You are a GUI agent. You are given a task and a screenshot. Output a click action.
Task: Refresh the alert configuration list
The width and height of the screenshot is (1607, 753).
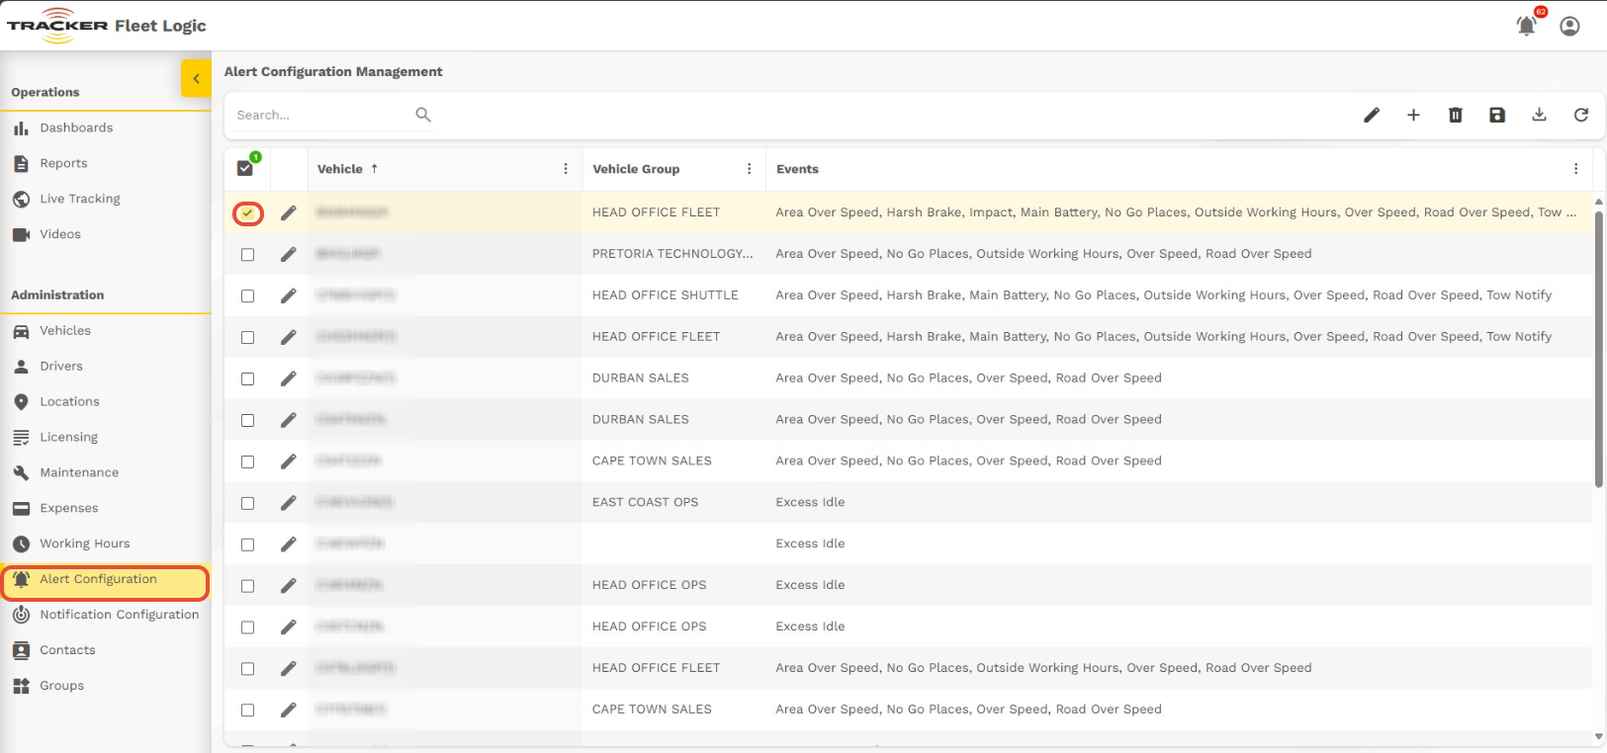coord(1581,116)
